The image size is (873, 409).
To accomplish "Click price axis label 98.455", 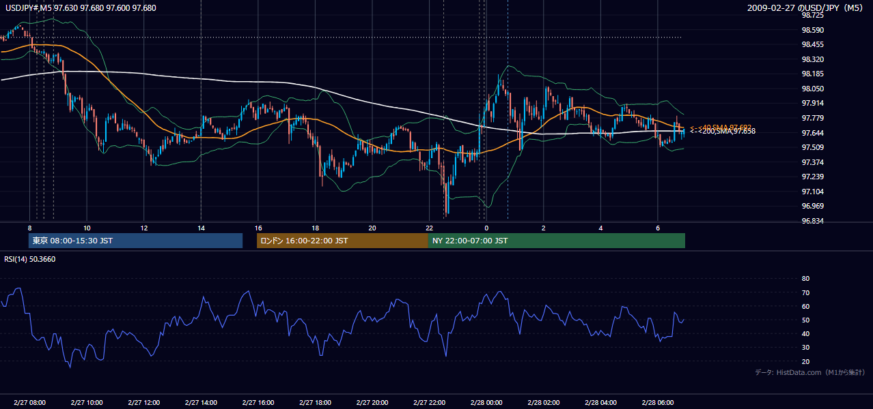I will (812, 44).
